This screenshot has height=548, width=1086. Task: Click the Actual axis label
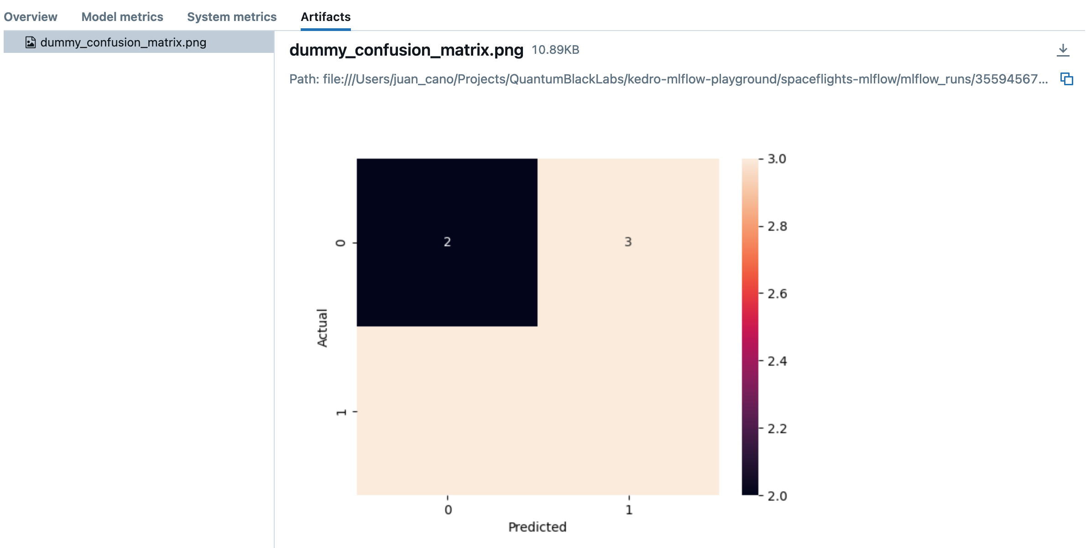tap(322, 328)
